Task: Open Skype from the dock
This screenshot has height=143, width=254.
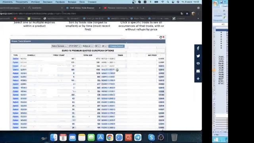Action: tap(151, 137)
